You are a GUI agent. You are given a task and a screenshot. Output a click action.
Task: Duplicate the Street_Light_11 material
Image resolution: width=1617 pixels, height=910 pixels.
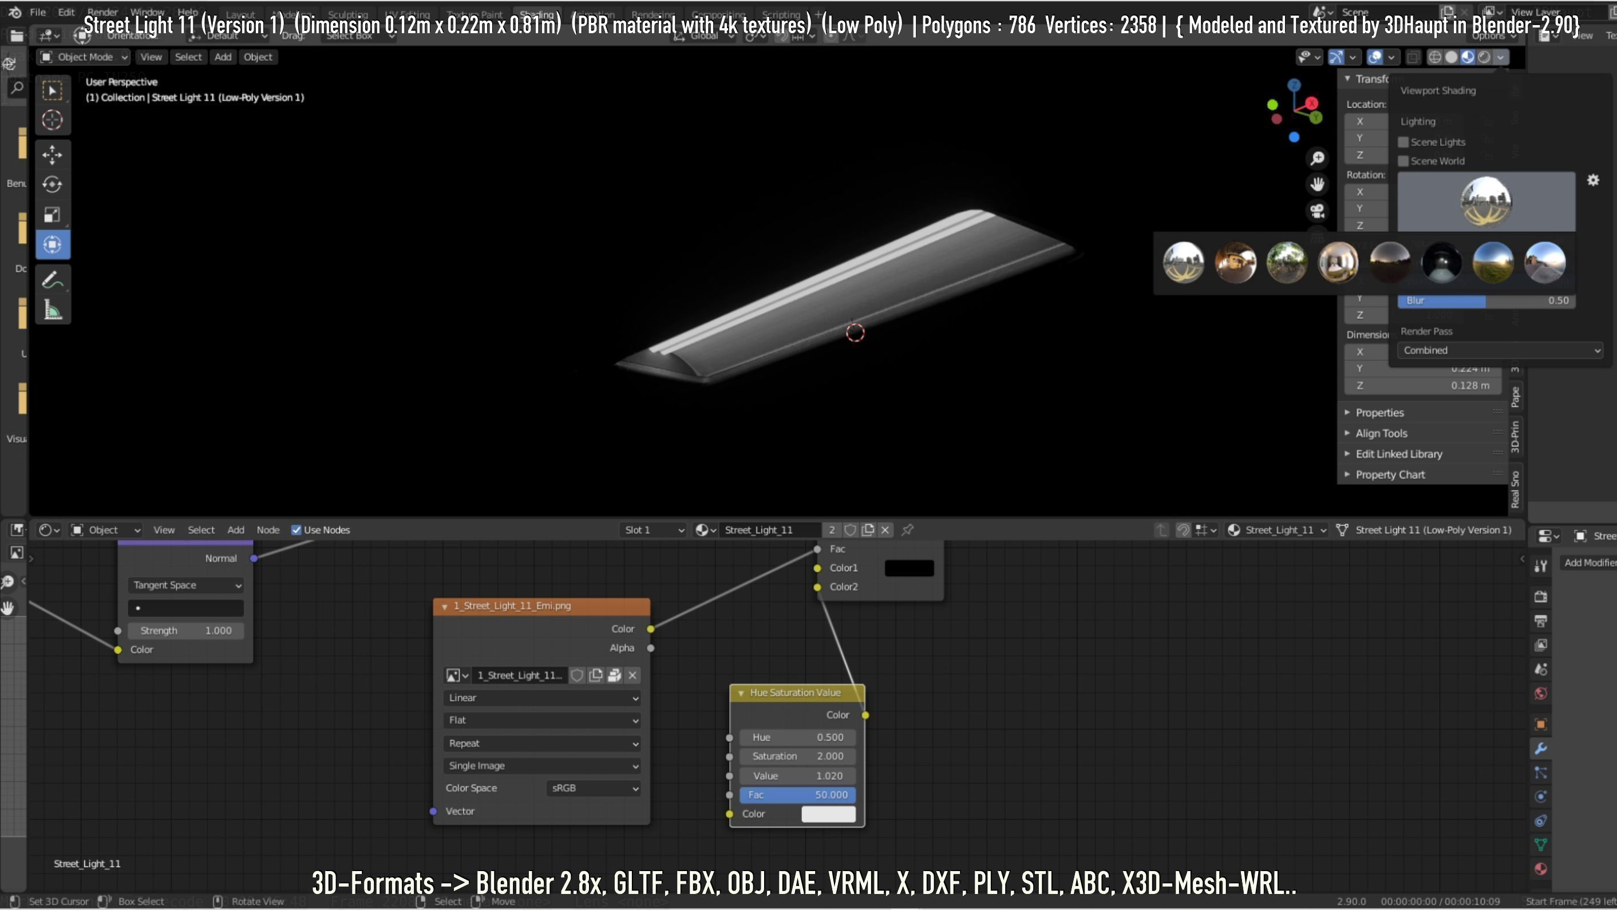[x=868, y=531]
